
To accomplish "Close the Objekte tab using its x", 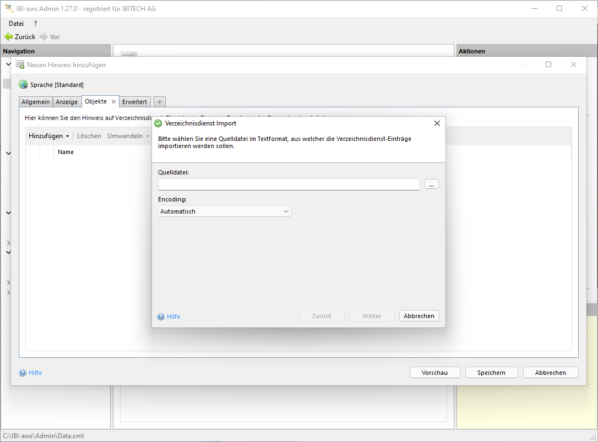I will click(x=113, y=102).
